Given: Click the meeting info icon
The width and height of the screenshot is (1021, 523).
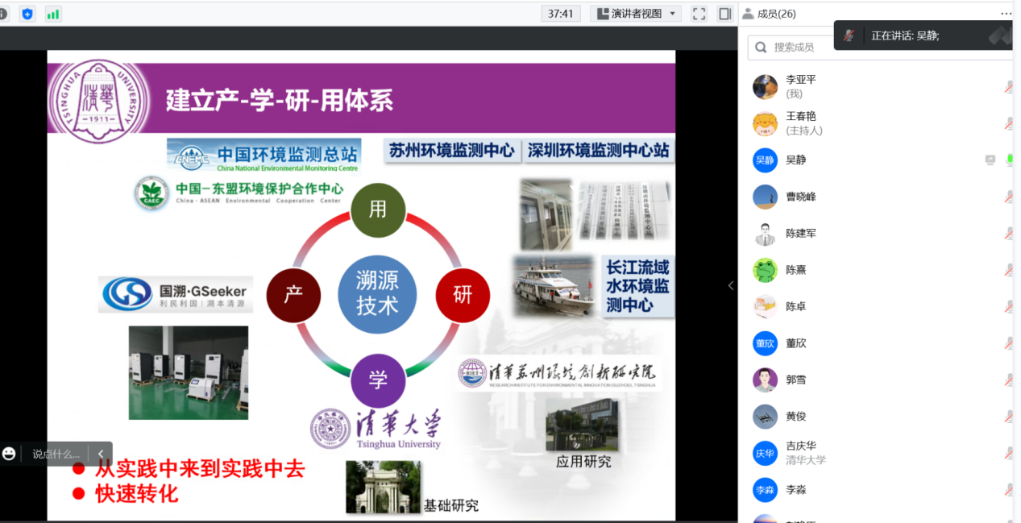Looking at the screenshot, I should pos(2,14).
